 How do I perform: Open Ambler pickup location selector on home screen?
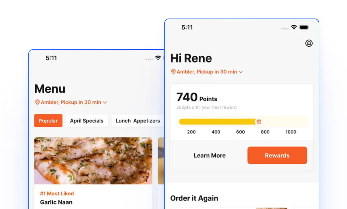tap(207, 72)
